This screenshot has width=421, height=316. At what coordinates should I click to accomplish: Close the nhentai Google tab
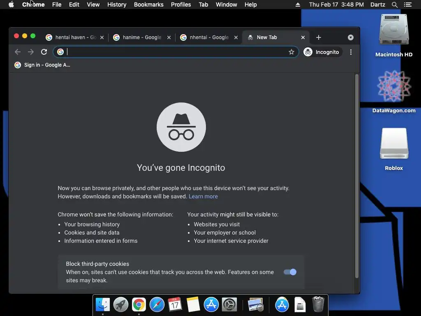(236, 37)
